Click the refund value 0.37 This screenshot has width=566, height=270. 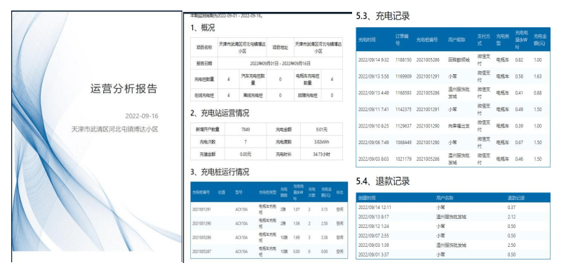(x=511, y=207)
